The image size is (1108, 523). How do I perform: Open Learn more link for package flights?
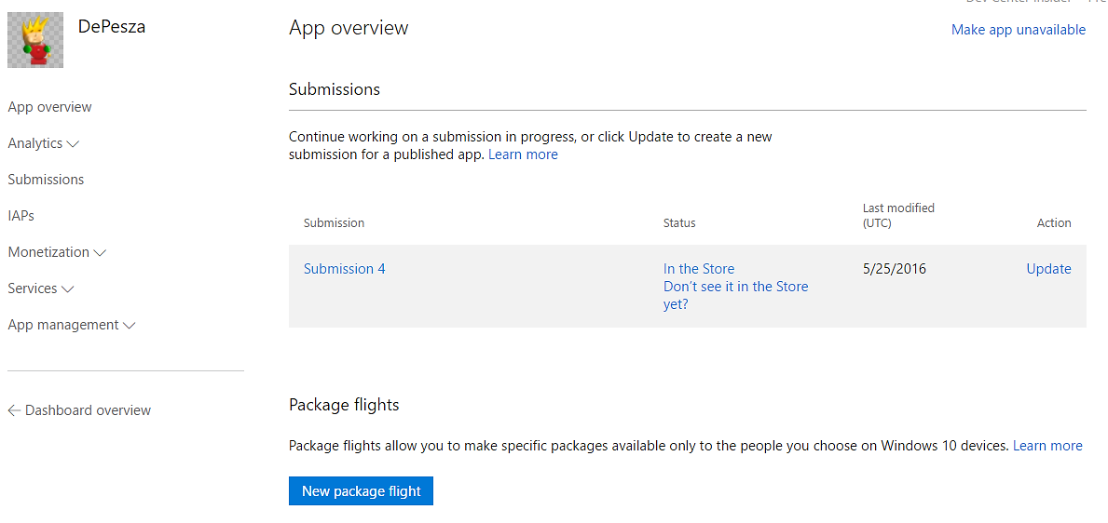coord(1047,446)
